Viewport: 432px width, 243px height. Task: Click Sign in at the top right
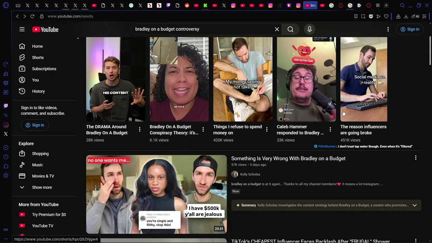point(410,29)
